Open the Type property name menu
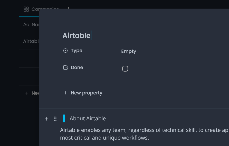This screenshot has width=229, height=146. click(x=77, y=51)
